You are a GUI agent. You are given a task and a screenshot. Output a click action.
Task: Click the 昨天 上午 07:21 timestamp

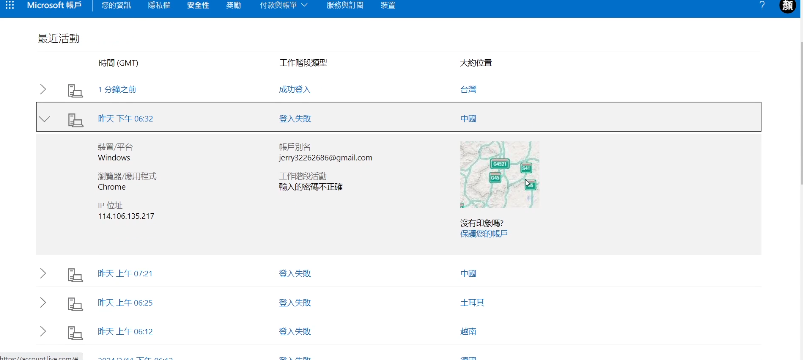click(125, 274)
